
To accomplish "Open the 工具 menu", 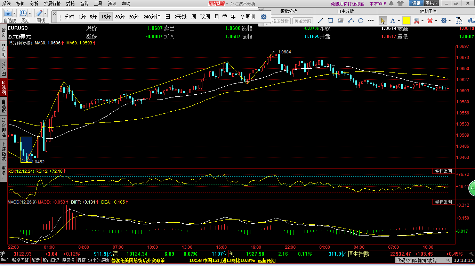I will click(98, 3).
